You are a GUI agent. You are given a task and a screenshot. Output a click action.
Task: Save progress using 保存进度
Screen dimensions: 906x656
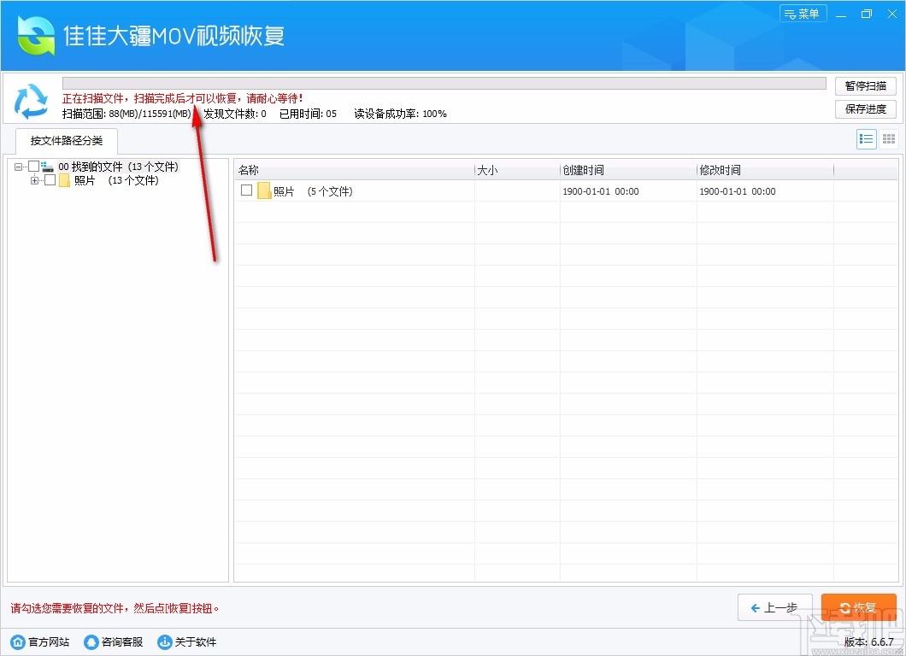(865, 108)
